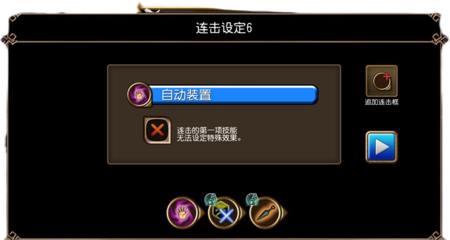Click the teal potion badge on kunai skill
The height and width of the screenshot is (240, 450).
252,200
